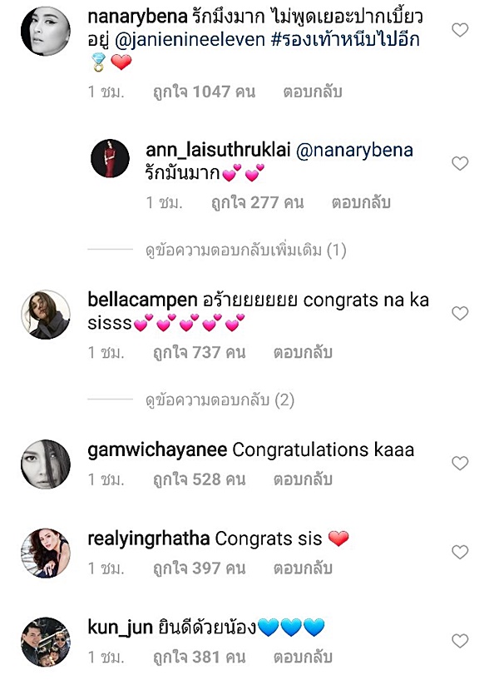The width and height of the screenshot is (499, 685).
Task: Like realyingrhatha's Congrats sis comment
Action: click(x=459, y=553)
